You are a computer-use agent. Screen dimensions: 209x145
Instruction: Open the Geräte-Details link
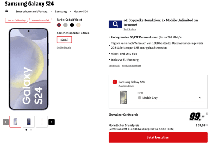(x=64, y=47)
